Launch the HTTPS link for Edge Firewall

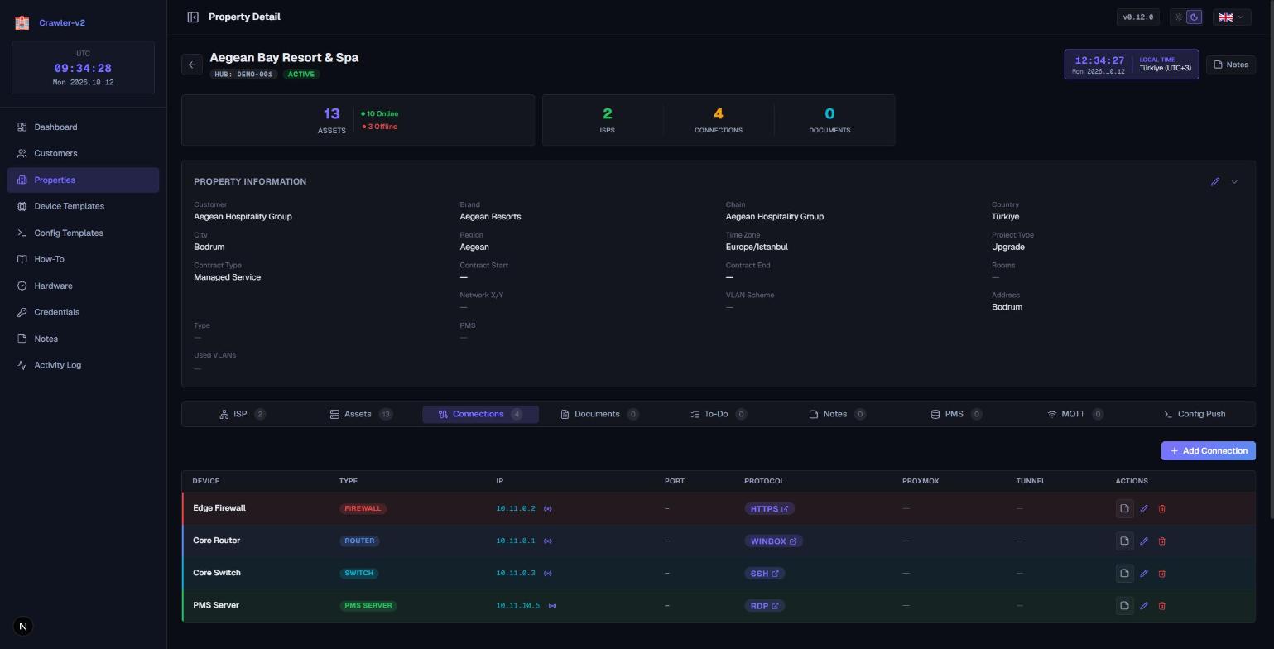point(770,509)
